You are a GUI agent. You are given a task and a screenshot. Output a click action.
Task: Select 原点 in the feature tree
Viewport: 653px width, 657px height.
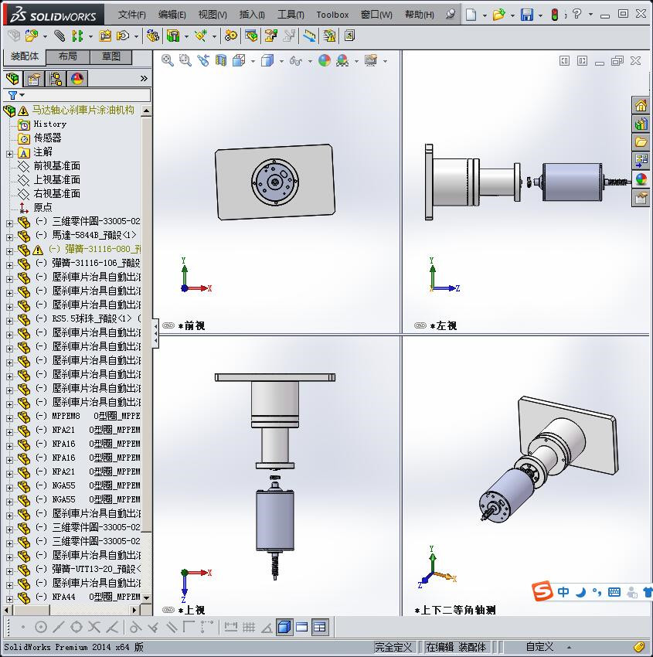coord(43,207)
